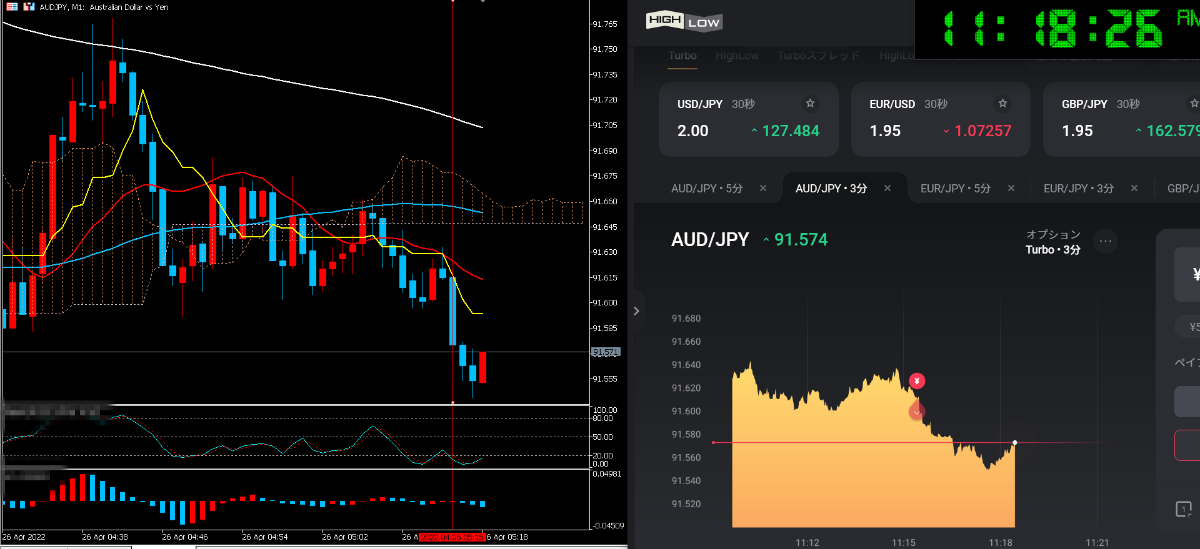Close the active AUD/JPY 3分 tab

tap(887, 189)
